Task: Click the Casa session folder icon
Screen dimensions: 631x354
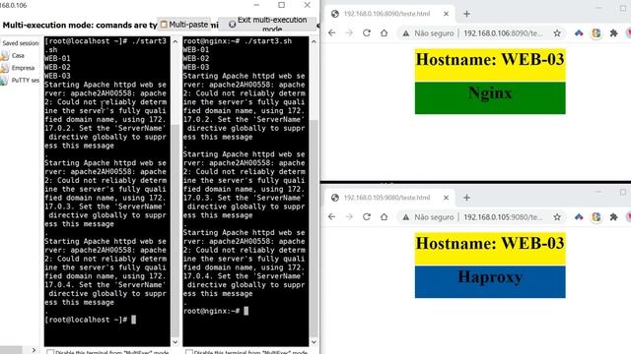Action: point(4,56)
